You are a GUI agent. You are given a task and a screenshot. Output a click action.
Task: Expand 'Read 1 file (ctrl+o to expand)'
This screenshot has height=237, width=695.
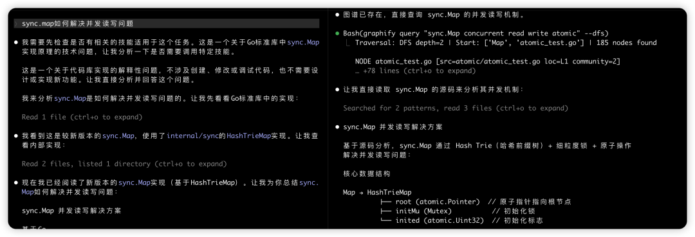point(82,117)
